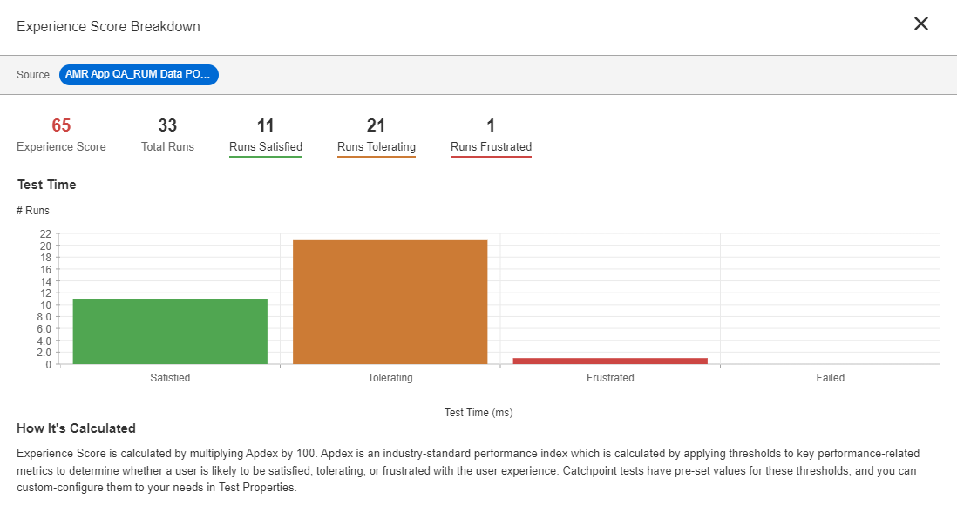This screenshot has height=506, width=957.
Task: Click the Experience Score Breakdown title
Action: [109, 26]
